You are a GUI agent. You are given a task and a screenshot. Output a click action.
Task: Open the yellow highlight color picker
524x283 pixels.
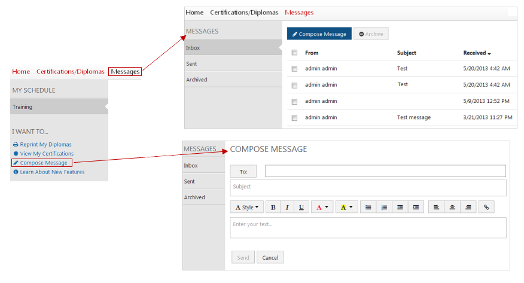tap(346, 208)
